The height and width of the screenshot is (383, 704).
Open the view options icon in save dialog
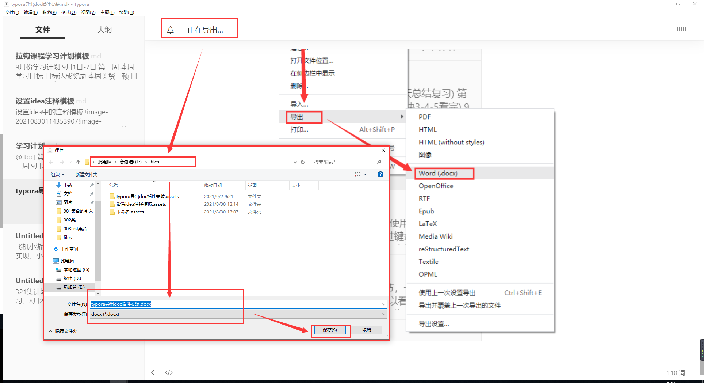tap(358, 174)
